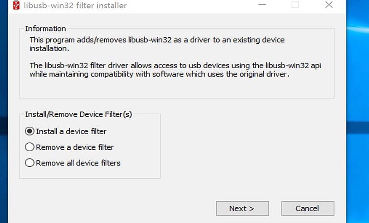Click the "Remove all device filters" label text
Screen dimensions: 369x223
[x=78, y=163]
